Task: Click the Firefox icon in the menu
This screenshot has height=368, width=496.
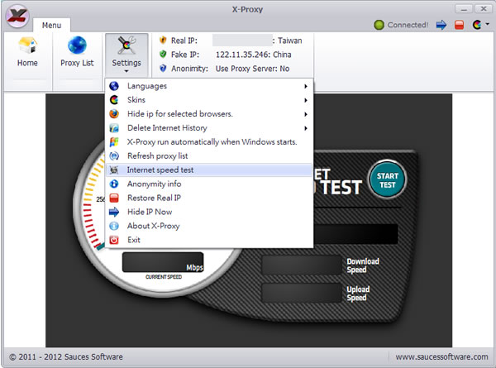Action: click(114, 113)
